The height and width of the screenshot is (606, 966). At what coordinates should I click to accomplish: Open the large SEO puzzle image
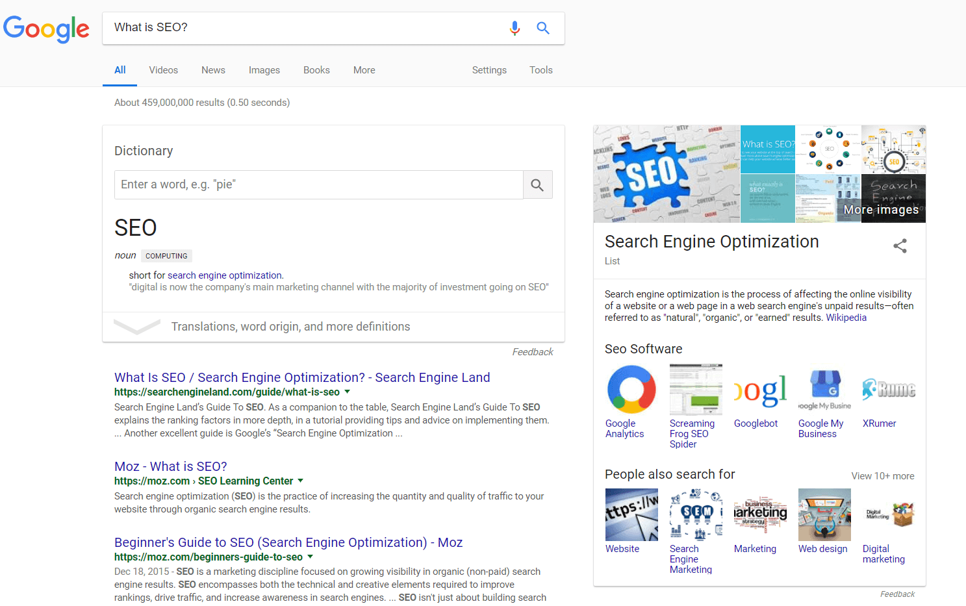tap(667, 174)
